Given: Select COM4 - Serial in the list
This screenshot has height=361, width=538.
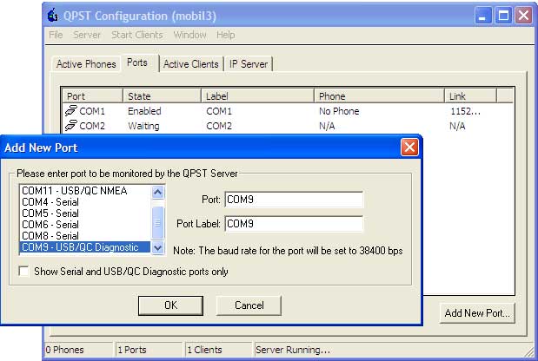Looking at the screenshot, I should pyautogui.click(x=85, y=201).
